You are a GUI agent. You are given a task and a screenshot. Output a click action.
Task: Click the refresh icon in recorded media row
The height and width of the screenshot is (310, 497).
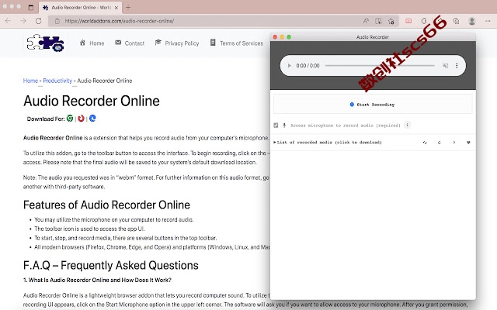tap(425, 143)
